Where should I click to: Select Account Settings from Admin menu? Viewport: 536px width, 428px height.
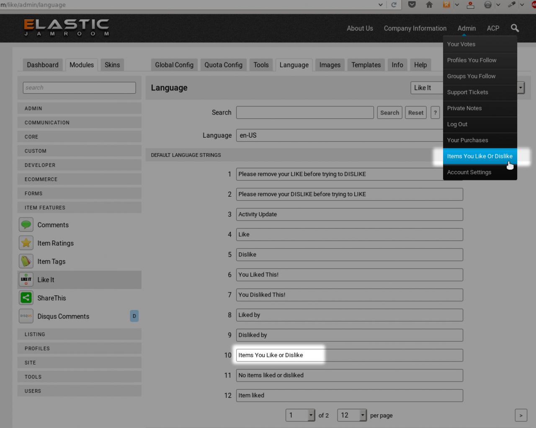pos(469,172)
